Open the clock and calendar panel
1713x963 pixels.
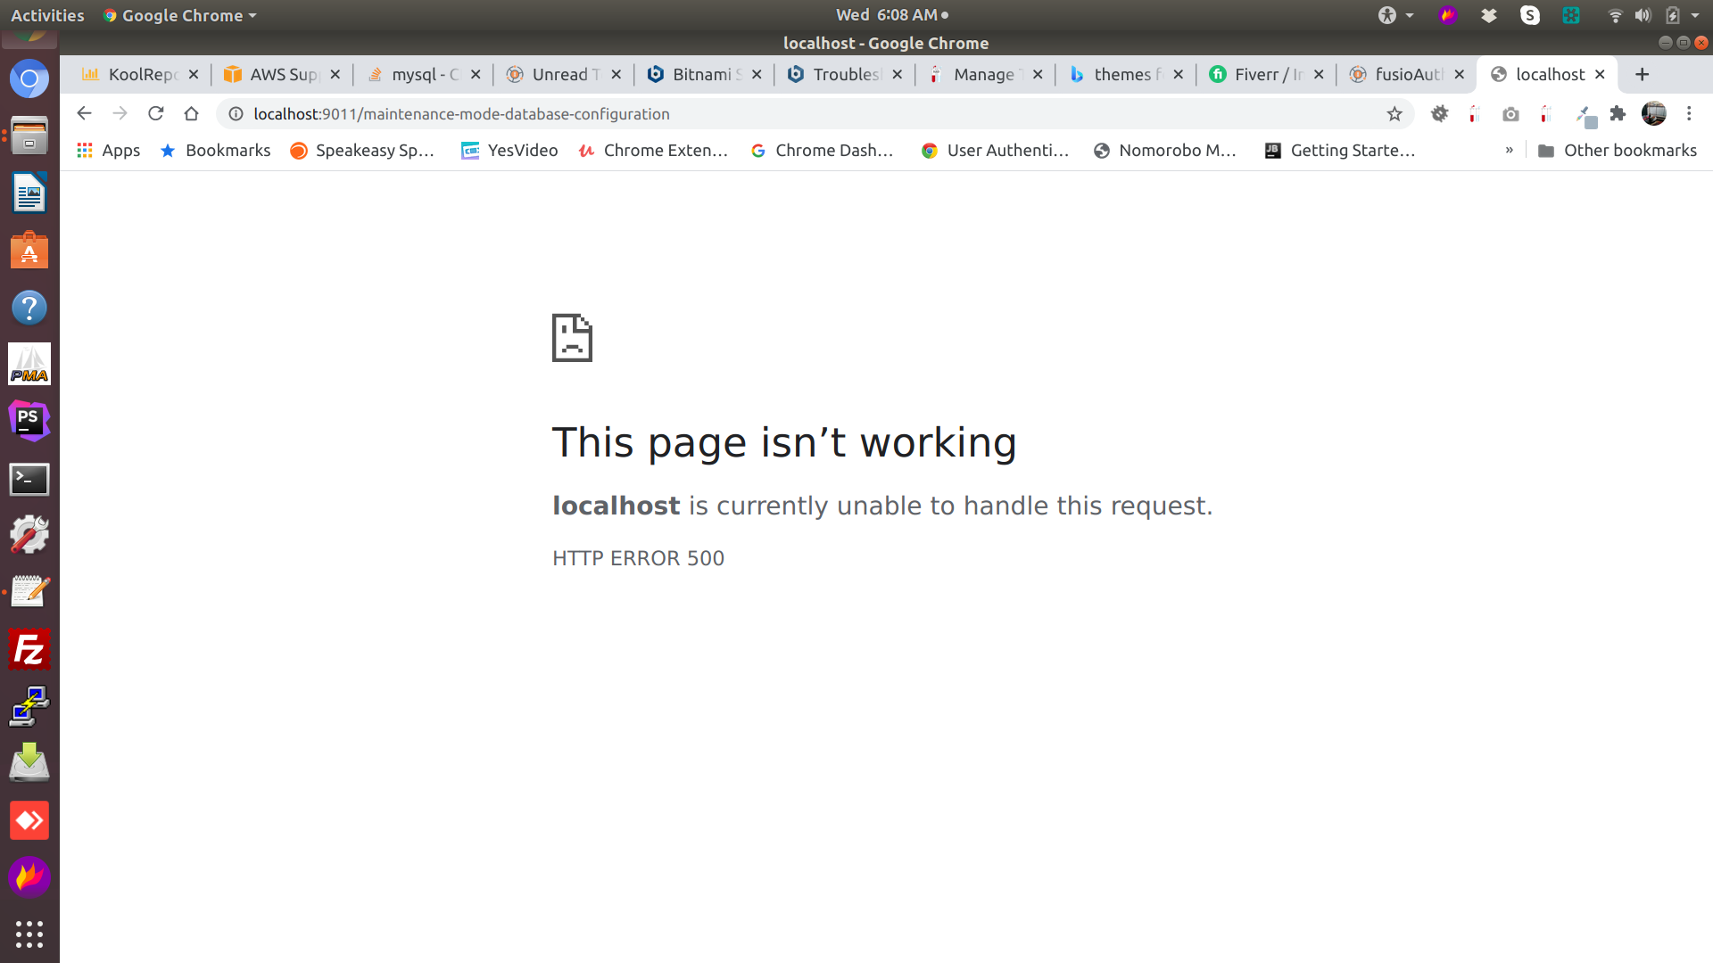(x=891, y=14)
